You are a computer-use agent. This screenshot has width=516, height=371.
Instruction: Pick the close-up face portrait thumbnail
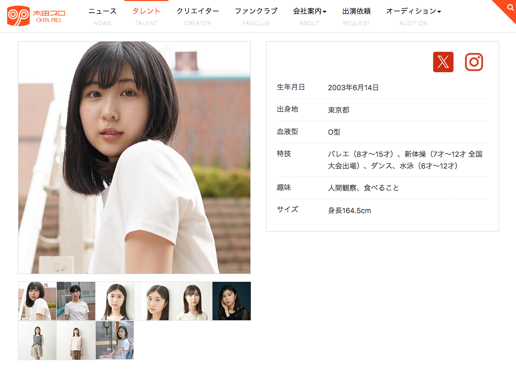[x=154, y=301]
